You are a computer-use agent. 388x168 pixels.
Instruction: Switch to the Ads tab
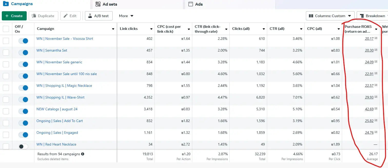pyautogui.click(x=199, y=4)
